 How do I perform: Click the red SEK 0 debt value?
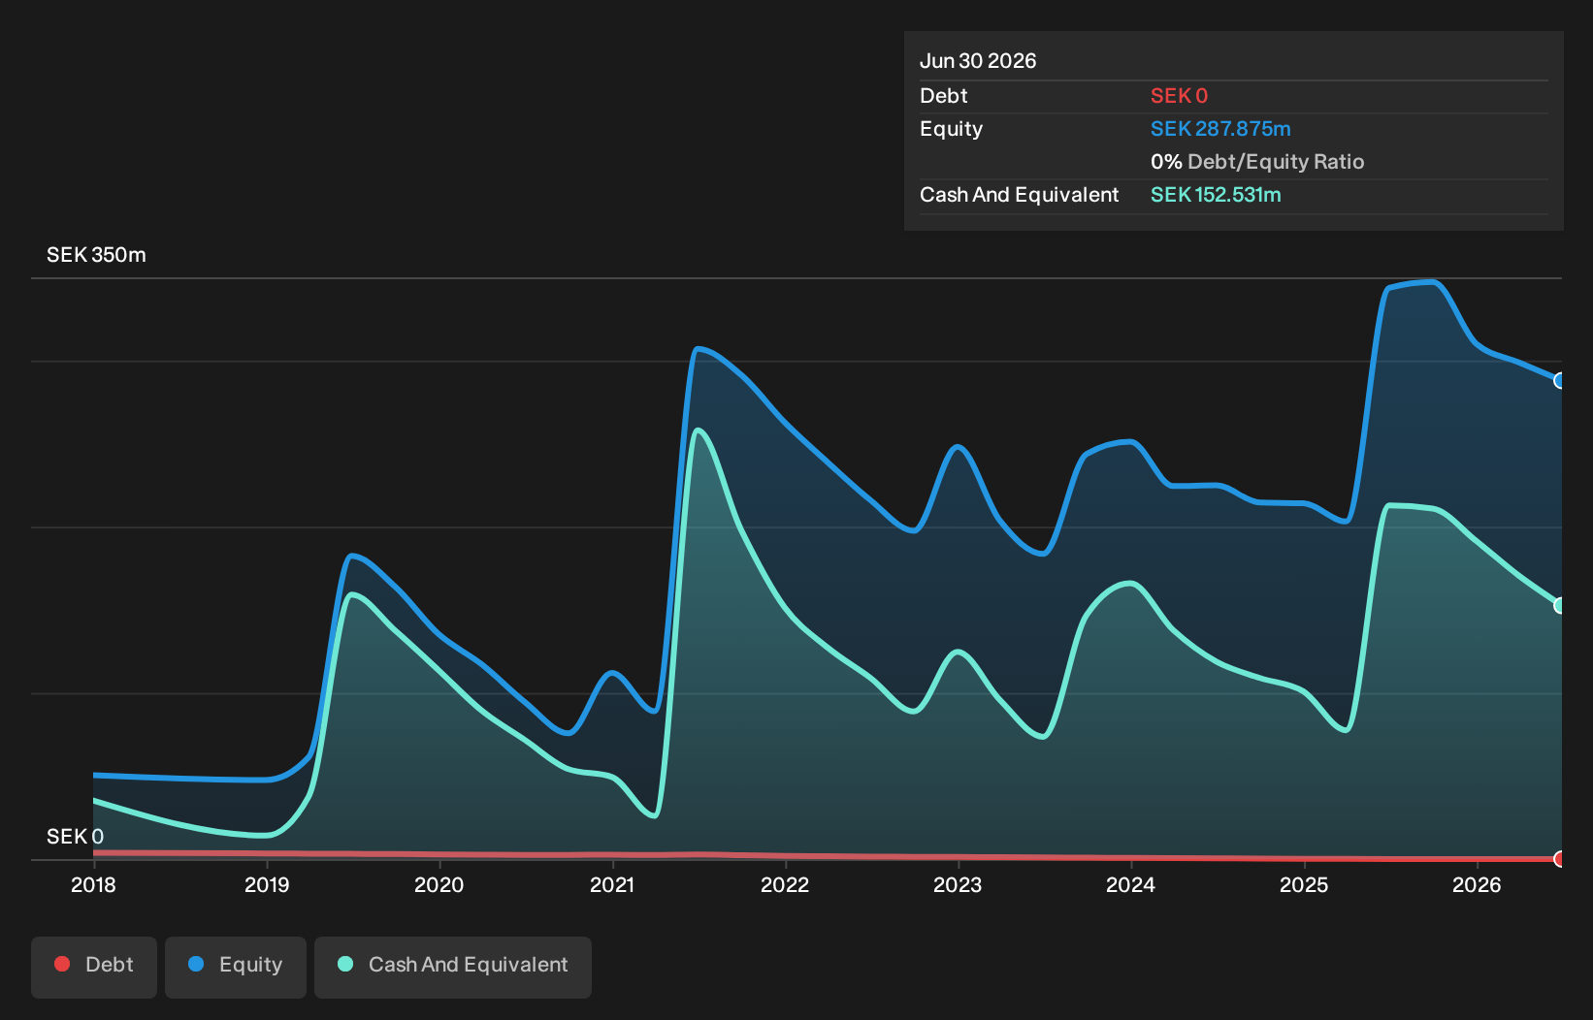pyautogui.click(x=1179, y=96)
